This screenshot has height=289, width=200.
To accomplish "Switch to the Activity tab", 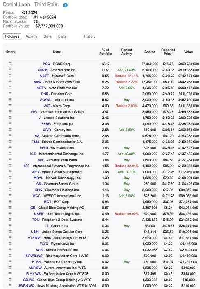I will point(31,36).
